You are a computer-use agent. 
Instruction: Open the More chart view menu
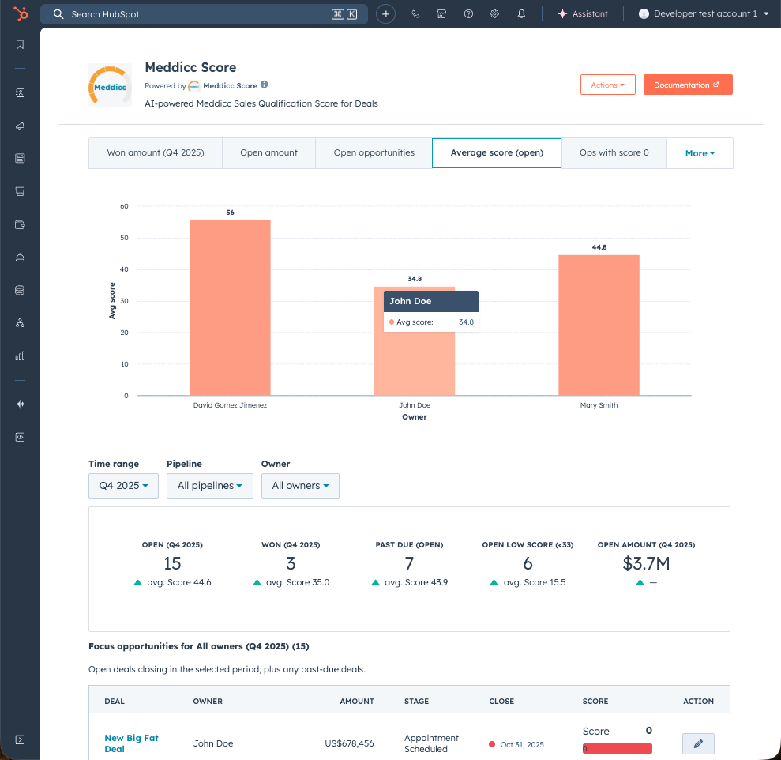700,152
